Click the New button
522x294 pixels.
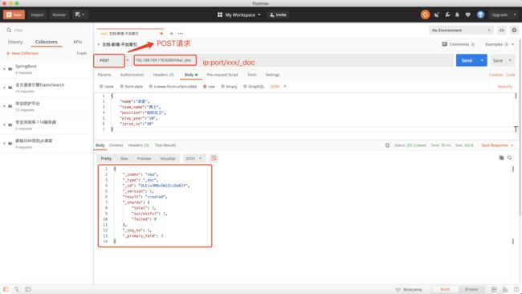click(x=14, y=14)
